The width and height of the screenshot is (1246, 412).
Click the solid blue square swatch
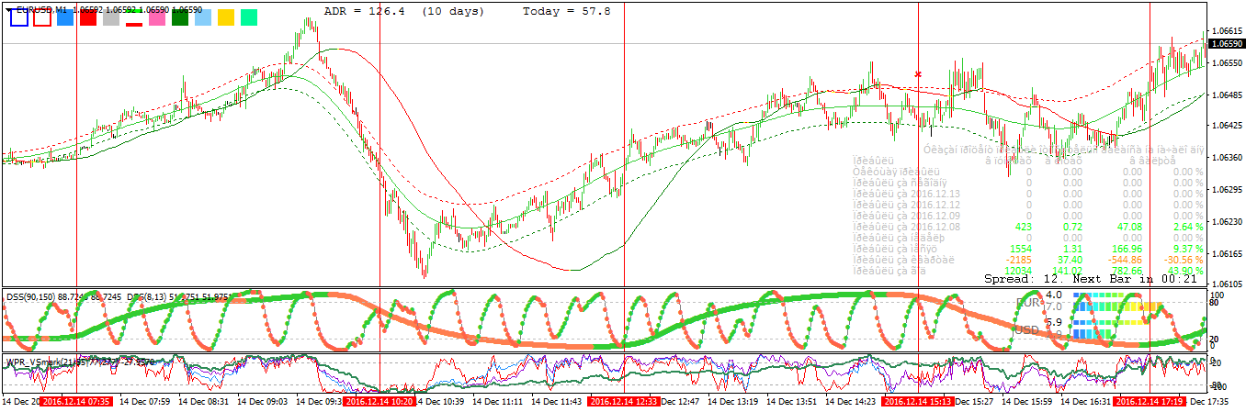coord(65,17)
